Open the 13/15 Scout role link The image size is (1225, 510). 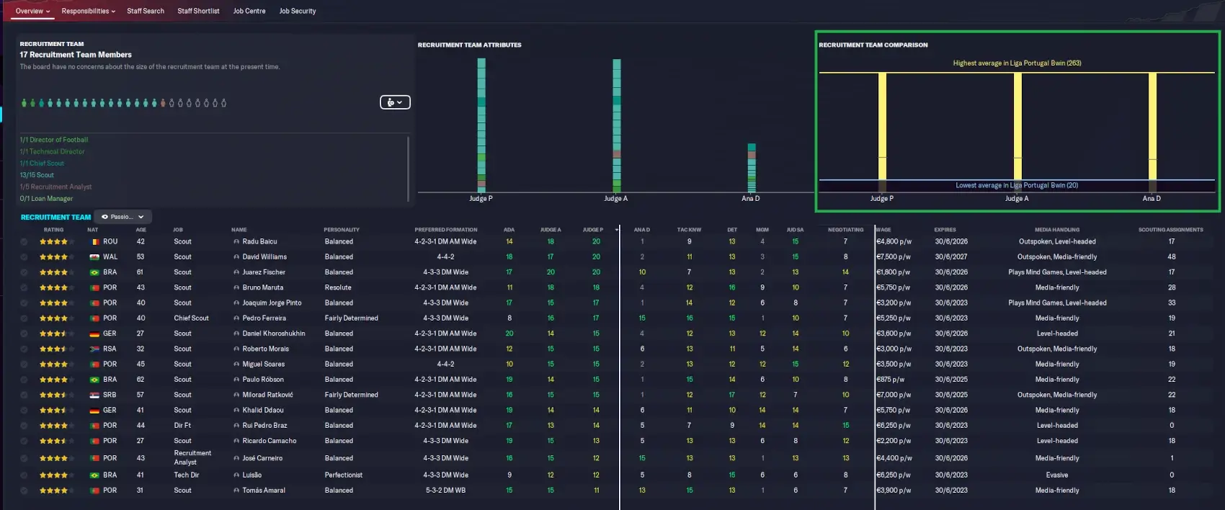[37, 175]
